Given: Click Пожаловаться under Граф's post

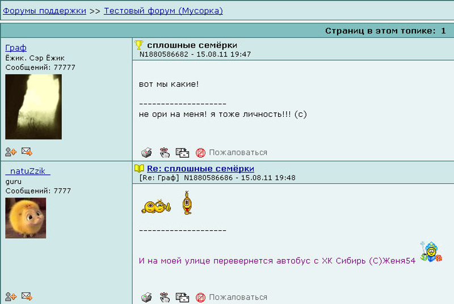Looking at the screenshot, I should click(x=238, y=153).
